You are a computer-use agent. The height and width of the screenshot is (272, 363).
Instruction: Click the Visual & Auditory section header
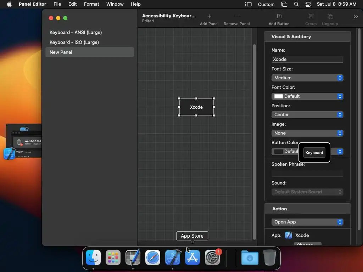(x=307, y=36)
